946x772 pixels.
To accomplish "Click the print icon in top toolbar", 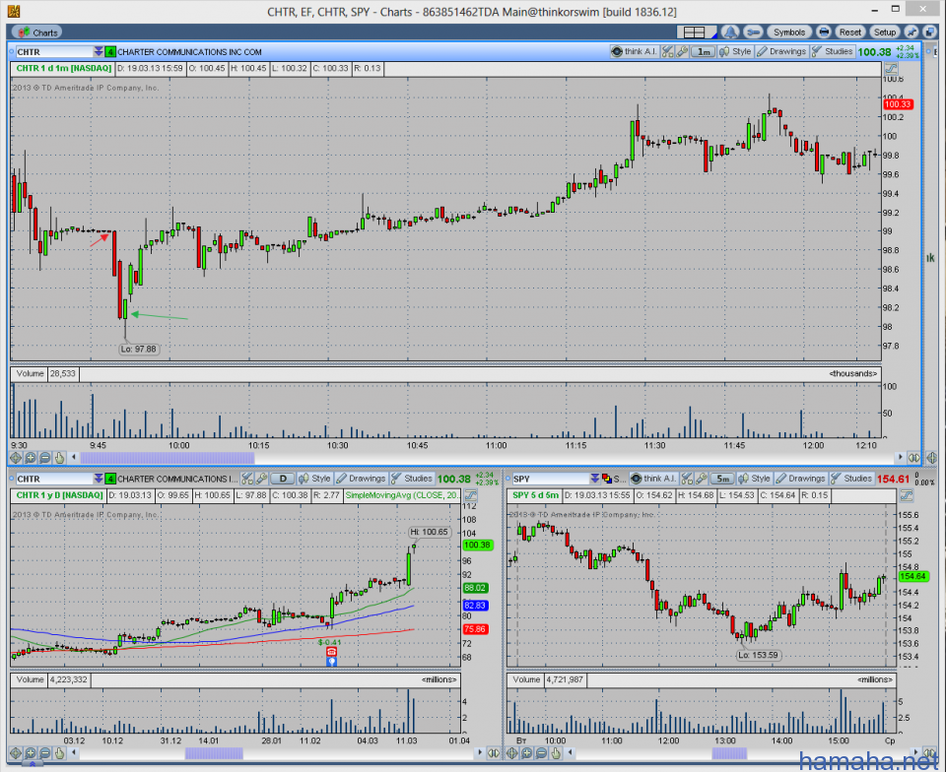I will point(824,32).
